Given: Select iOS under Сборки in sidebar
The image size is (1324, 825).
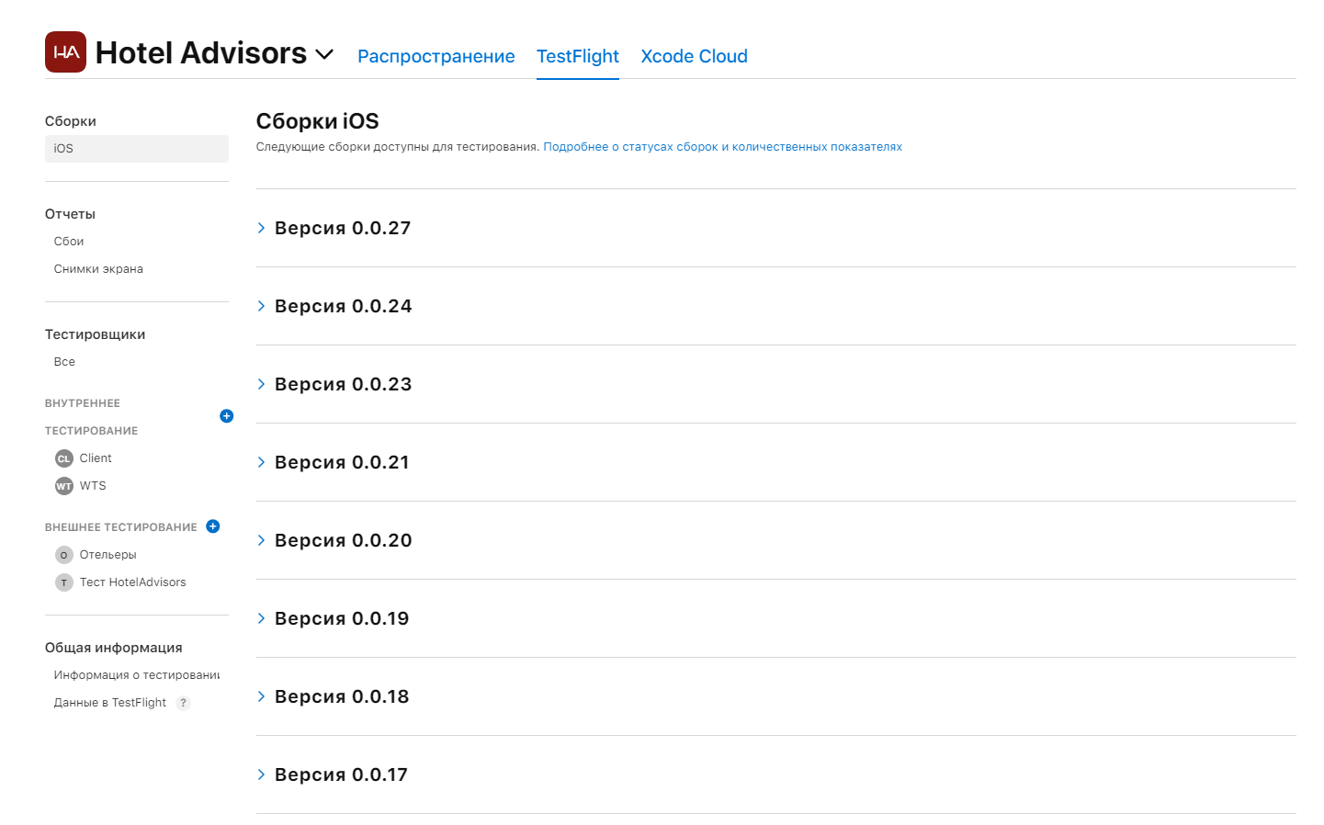Looking at the screenshot, I should coord(137,149).
